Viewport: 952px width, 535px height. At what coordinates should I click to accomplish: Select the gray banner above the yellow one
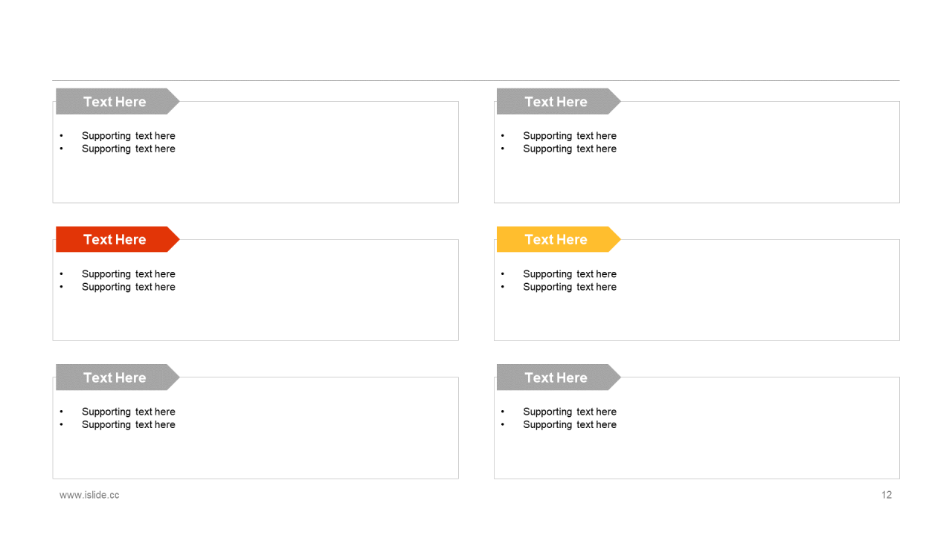[559, 101]
